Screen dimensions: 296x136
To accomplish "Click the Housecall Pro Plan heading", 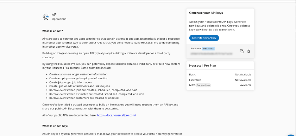I will click(x=203, y=66).
